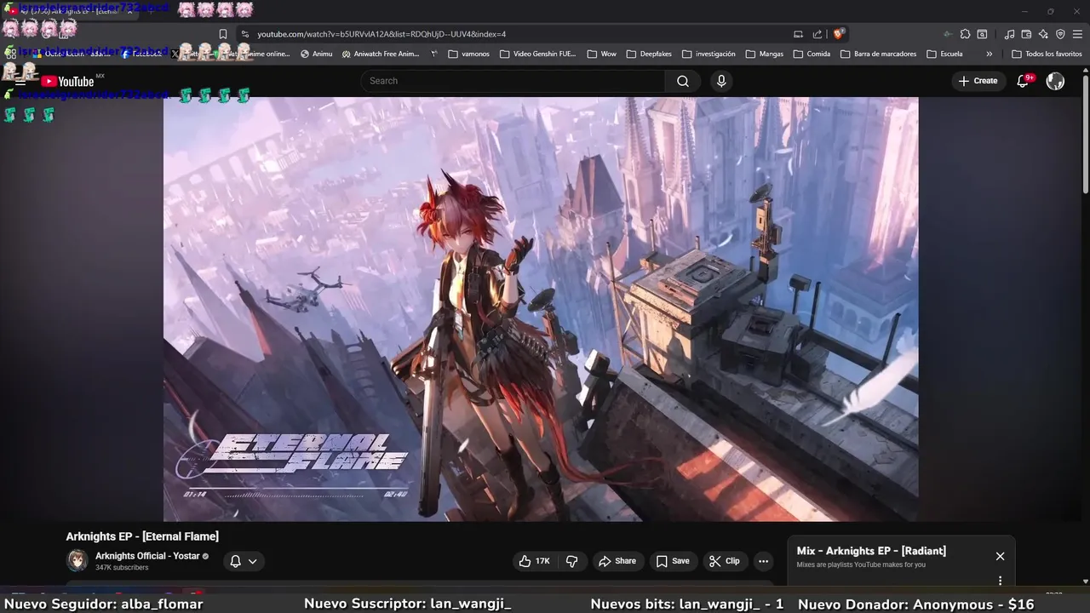Open the Barra de marcadores folder
The image size is (1090, 613).
878,54
